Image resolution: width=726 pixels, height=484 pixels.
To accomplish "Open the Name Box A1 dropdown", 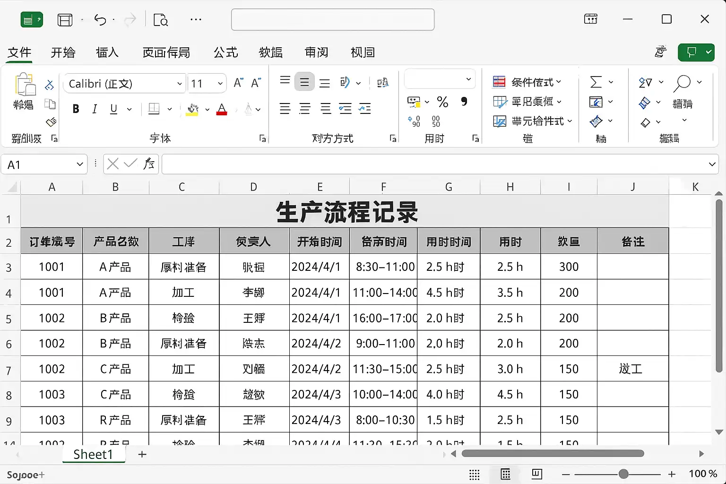I will tap(79, 164).
